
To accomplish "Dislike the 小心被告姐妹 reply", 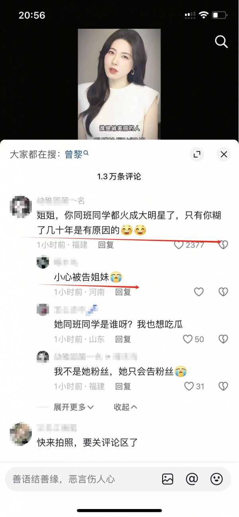I will coord(223,292).
